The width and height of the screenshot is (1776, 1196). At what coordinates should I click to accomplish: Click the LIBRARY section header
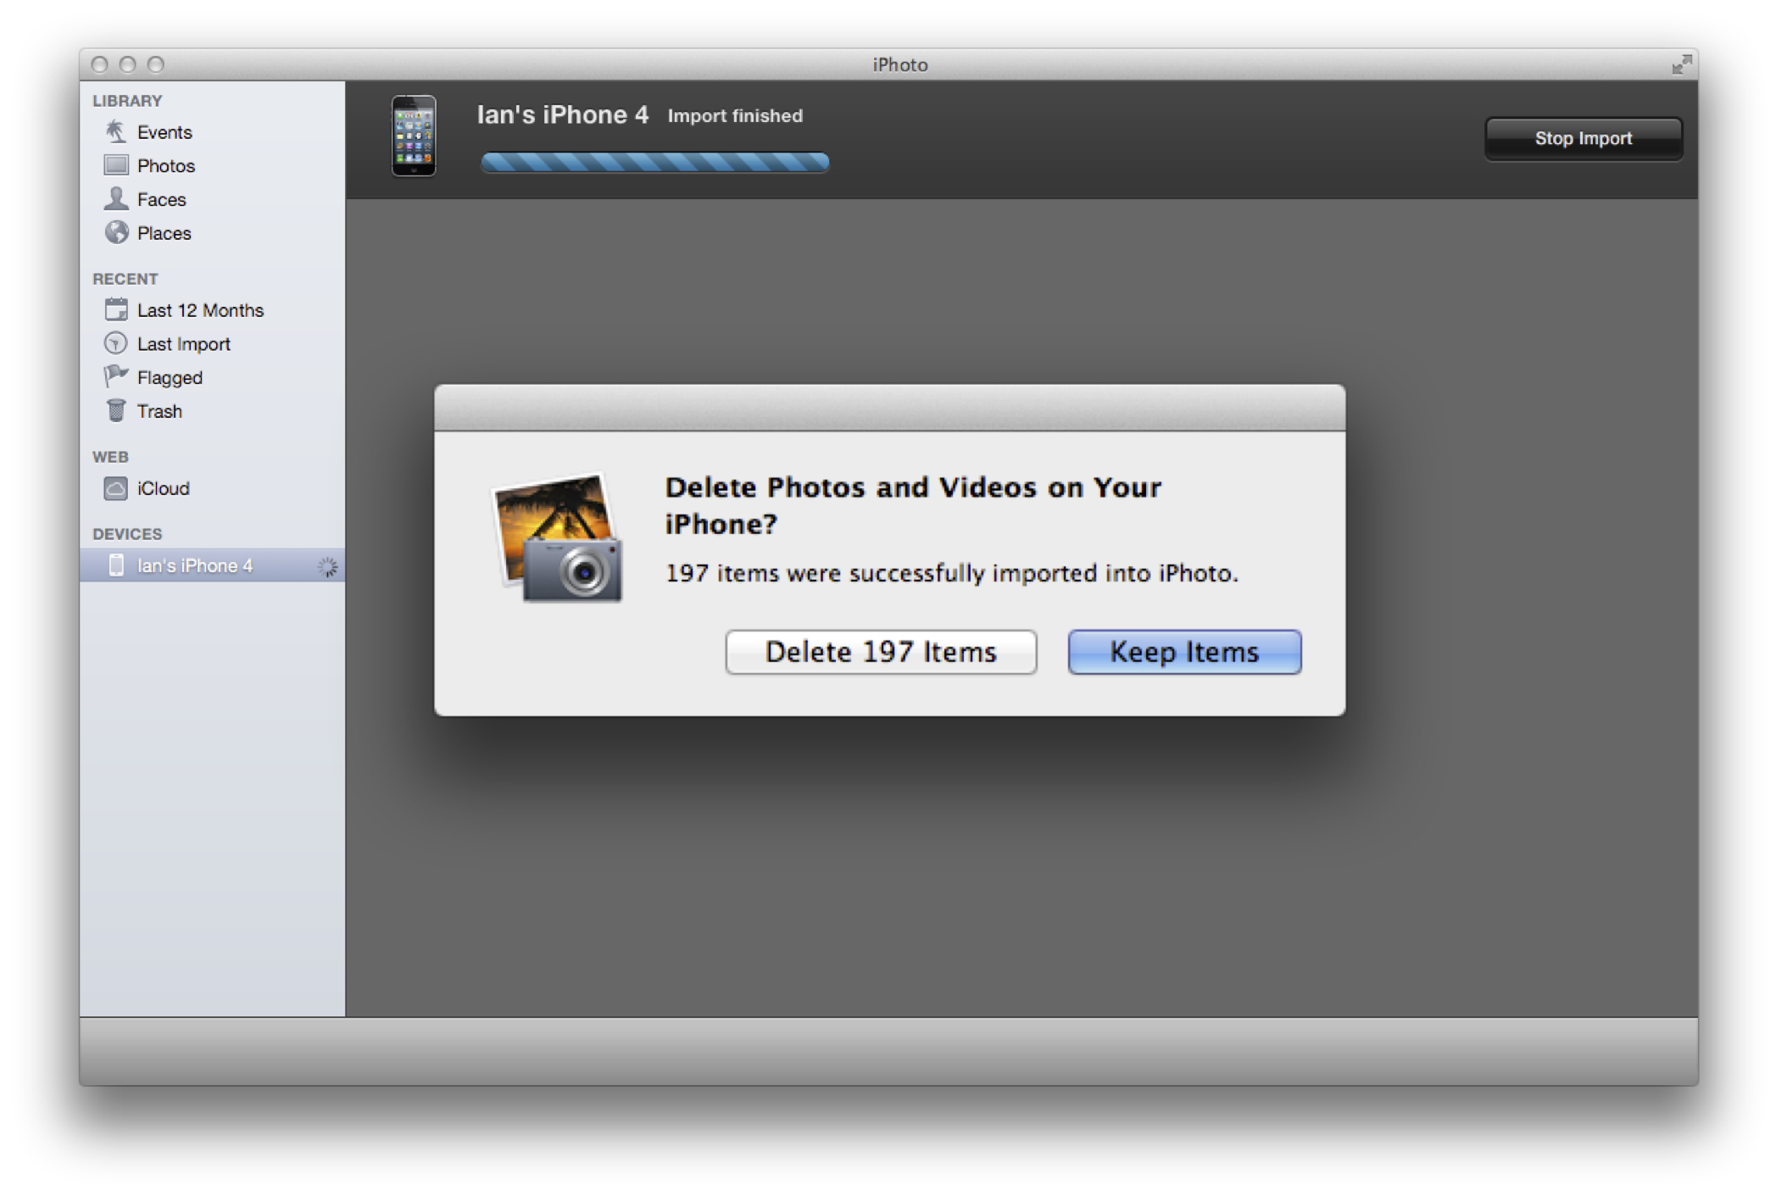(x=127, y=101)
